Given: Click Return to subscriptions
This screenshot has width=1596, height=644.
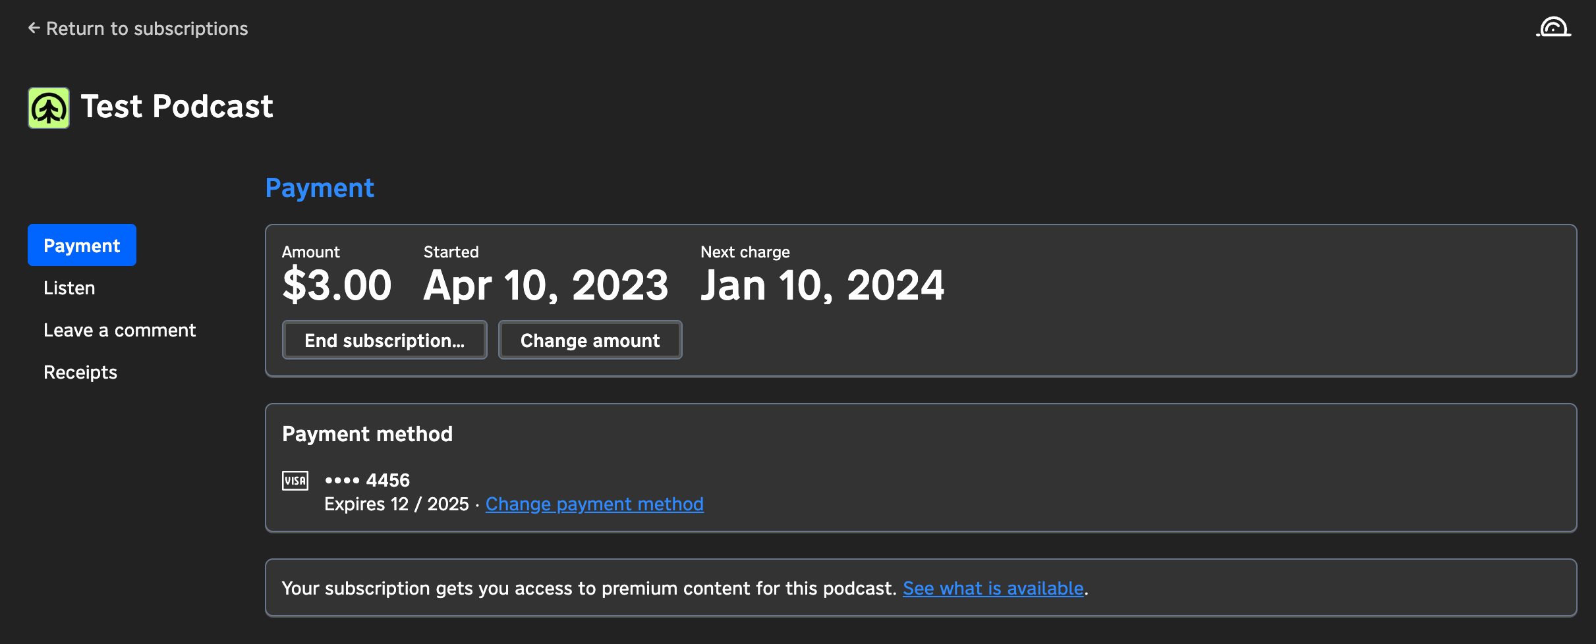Looking at the screenshot, I should click(x=146, y=28).
